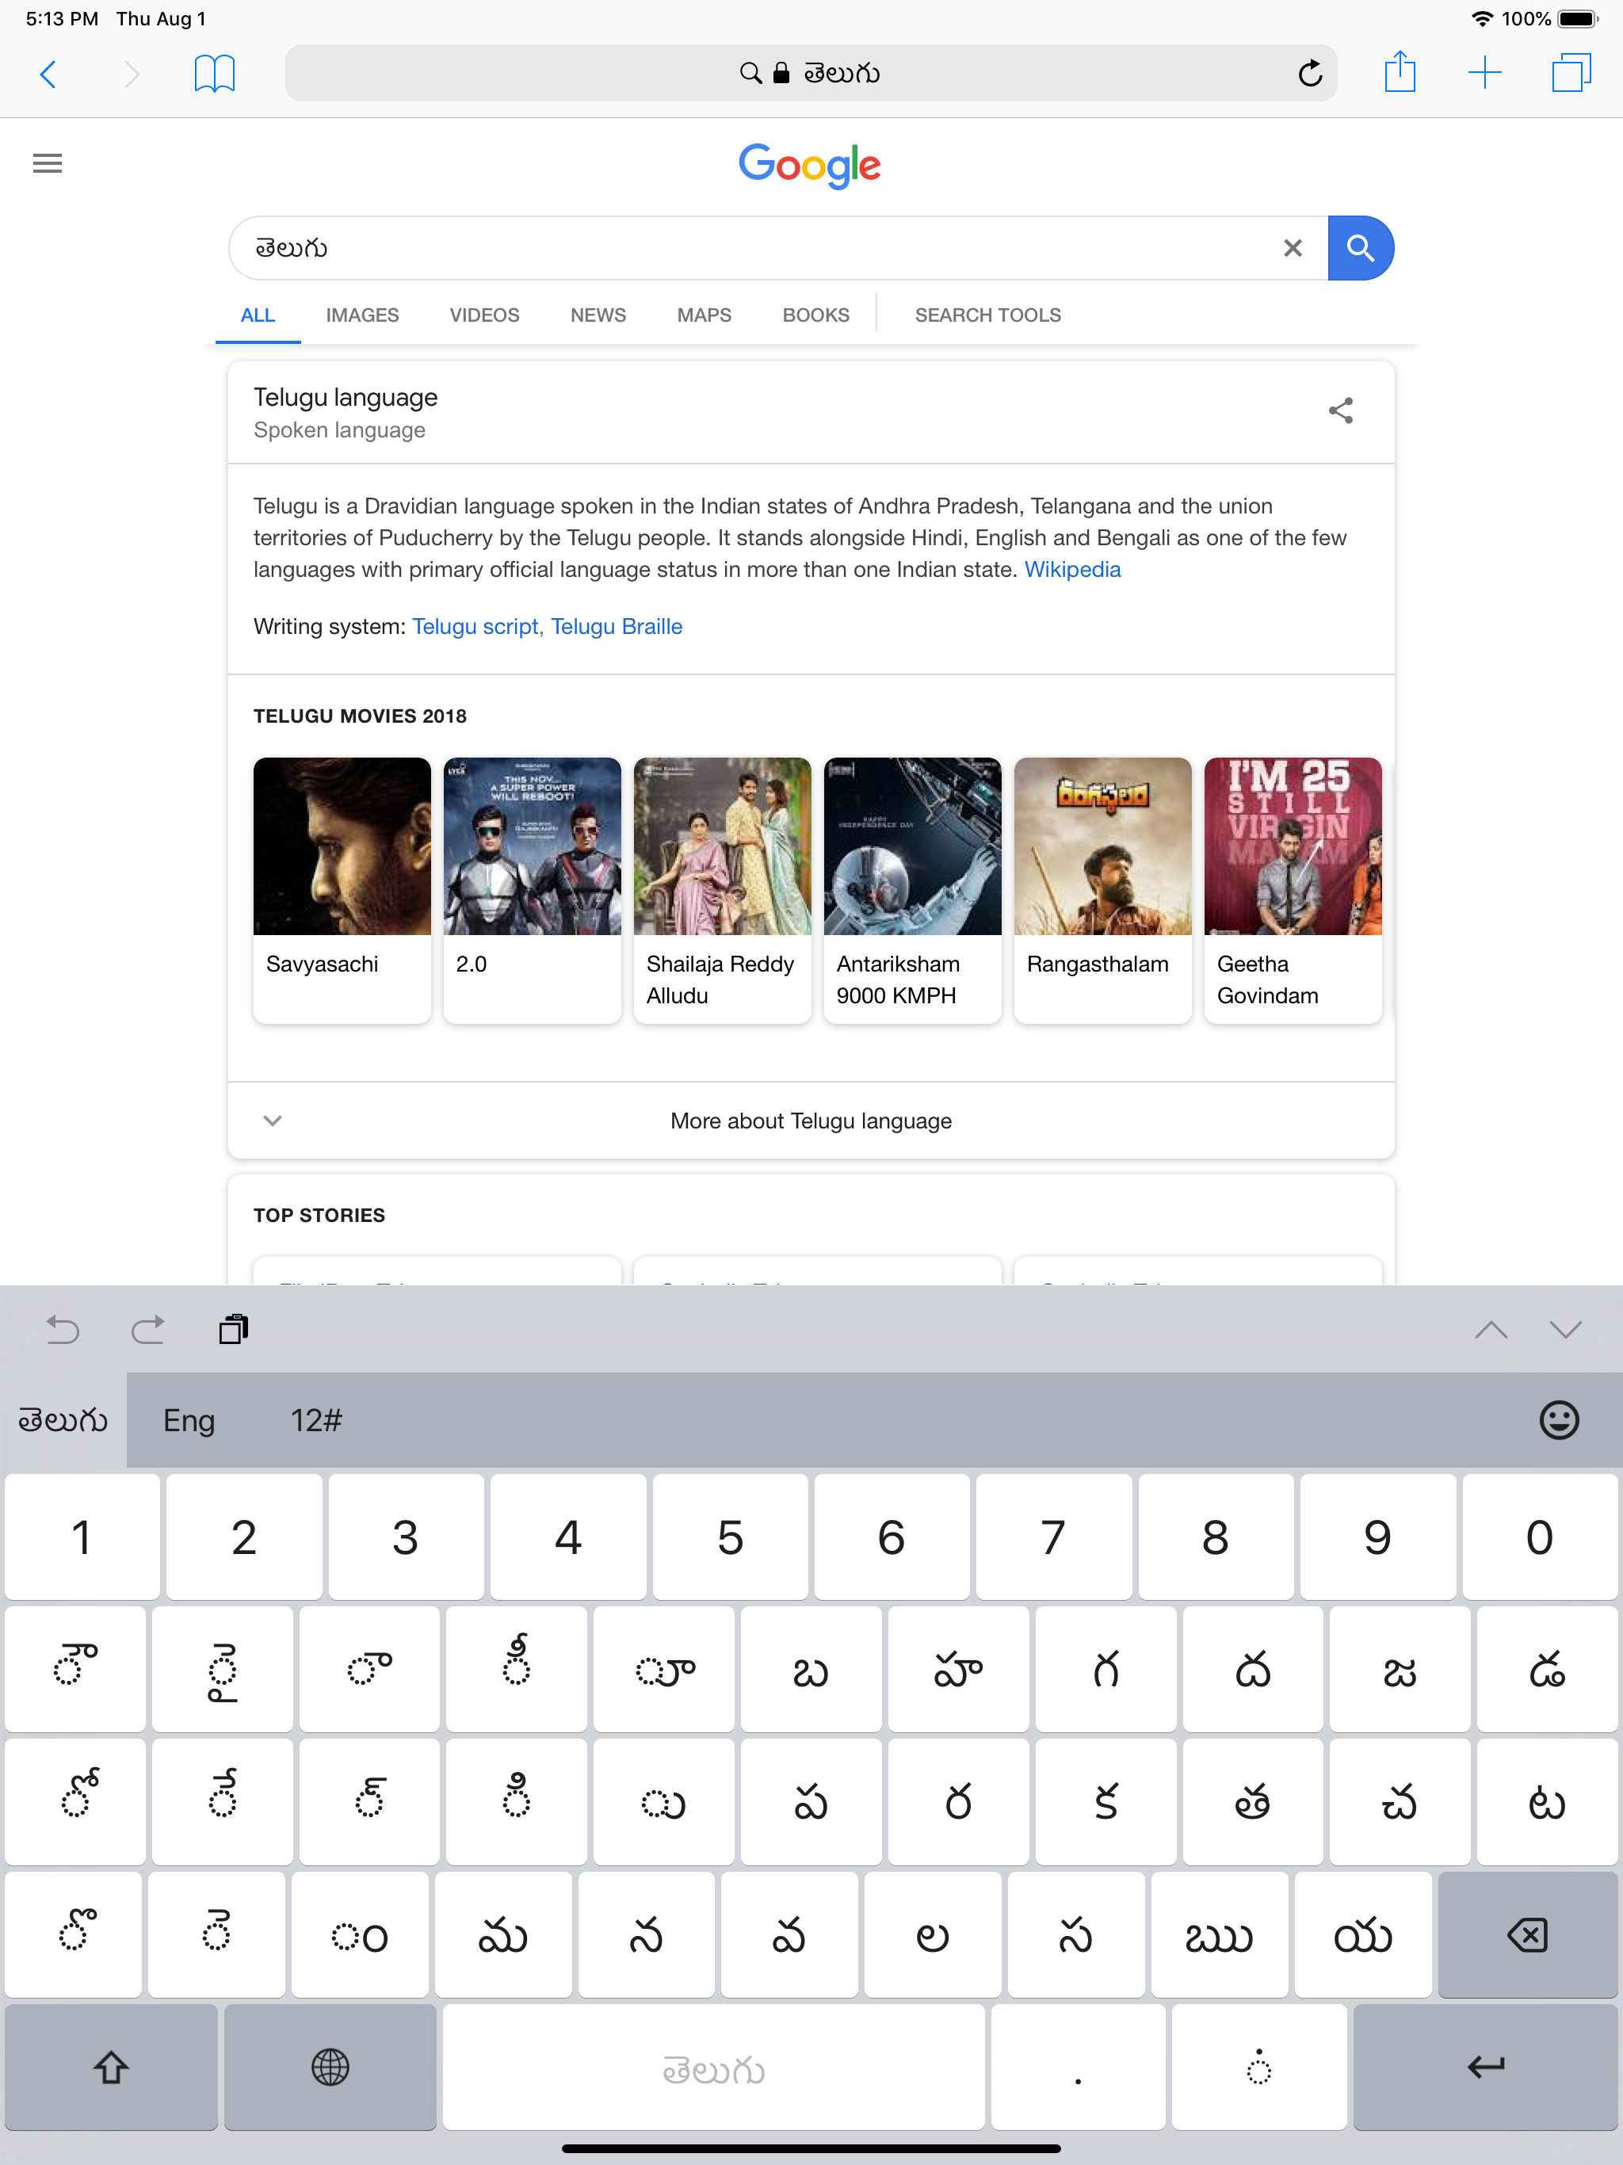This screenshot has height=2165, width=1623.
Task: Tap the number 0 key
Action: 1540,1537
